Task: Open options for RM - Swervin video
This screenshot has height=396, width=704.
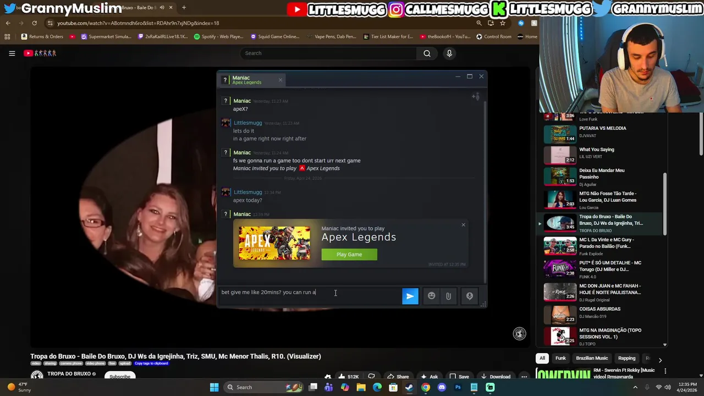Action: tap(665, 371)
